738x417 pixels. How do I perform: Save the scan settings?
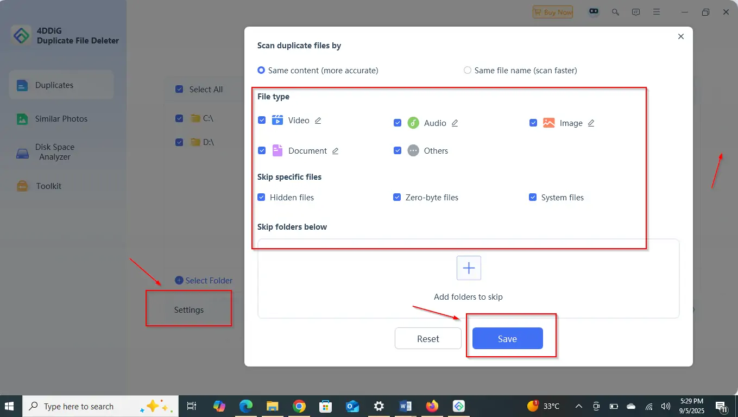507,339
